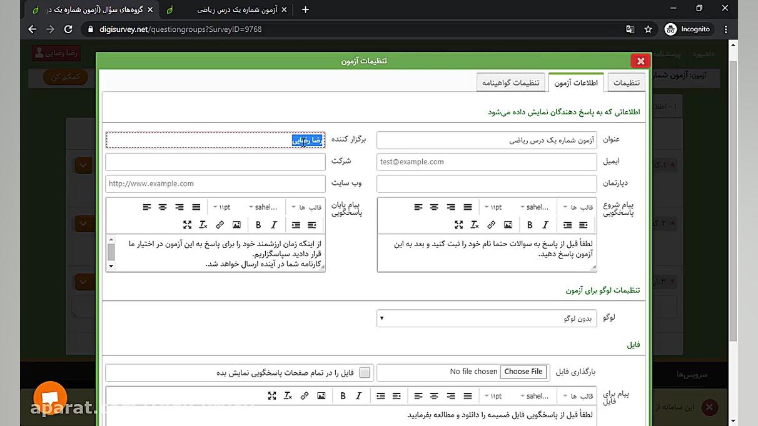Click the Choose File button
758x426 pixels.
click(523, 372)
